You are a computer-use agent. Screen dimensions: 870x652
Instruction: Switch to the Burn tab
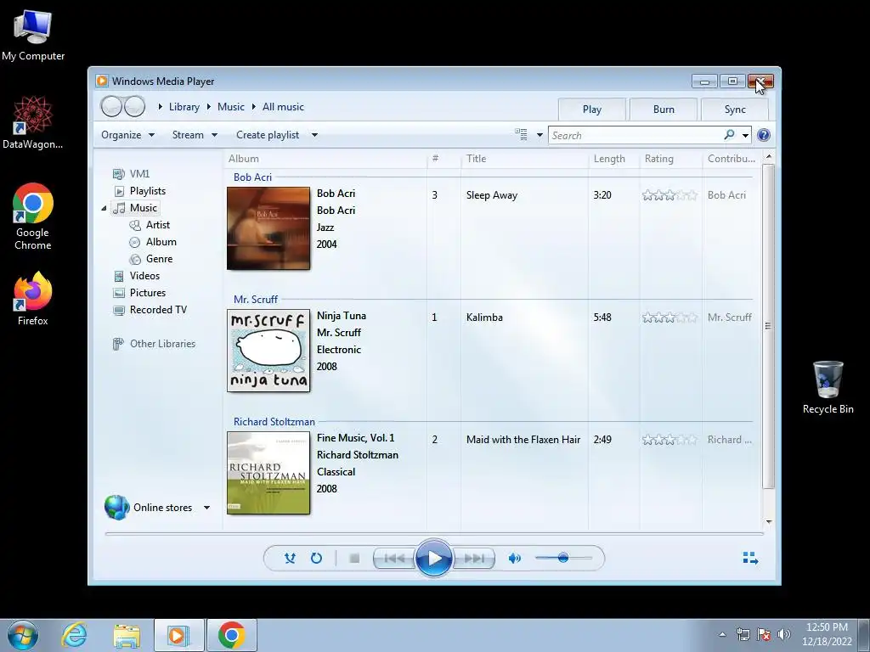click(x=664, y=110)
